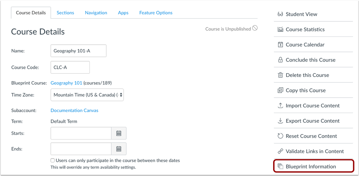359x176 pixels.
Task: Click the Blueprint Information icon
Action: (x=280, y=166)
